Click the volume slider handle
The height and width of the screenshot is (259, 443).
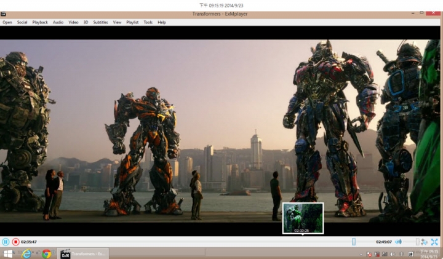click(417, 242)
